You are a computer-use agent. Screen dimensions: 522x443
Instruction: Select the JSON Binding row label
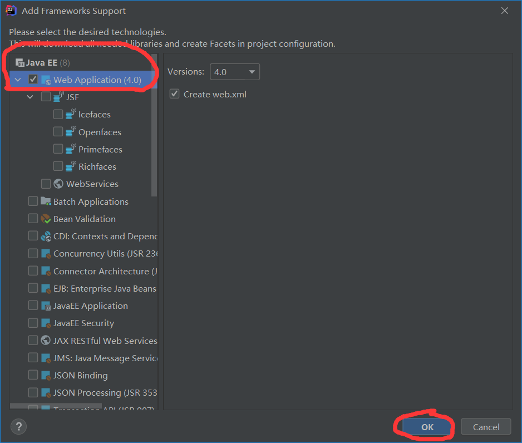(81, 376)
